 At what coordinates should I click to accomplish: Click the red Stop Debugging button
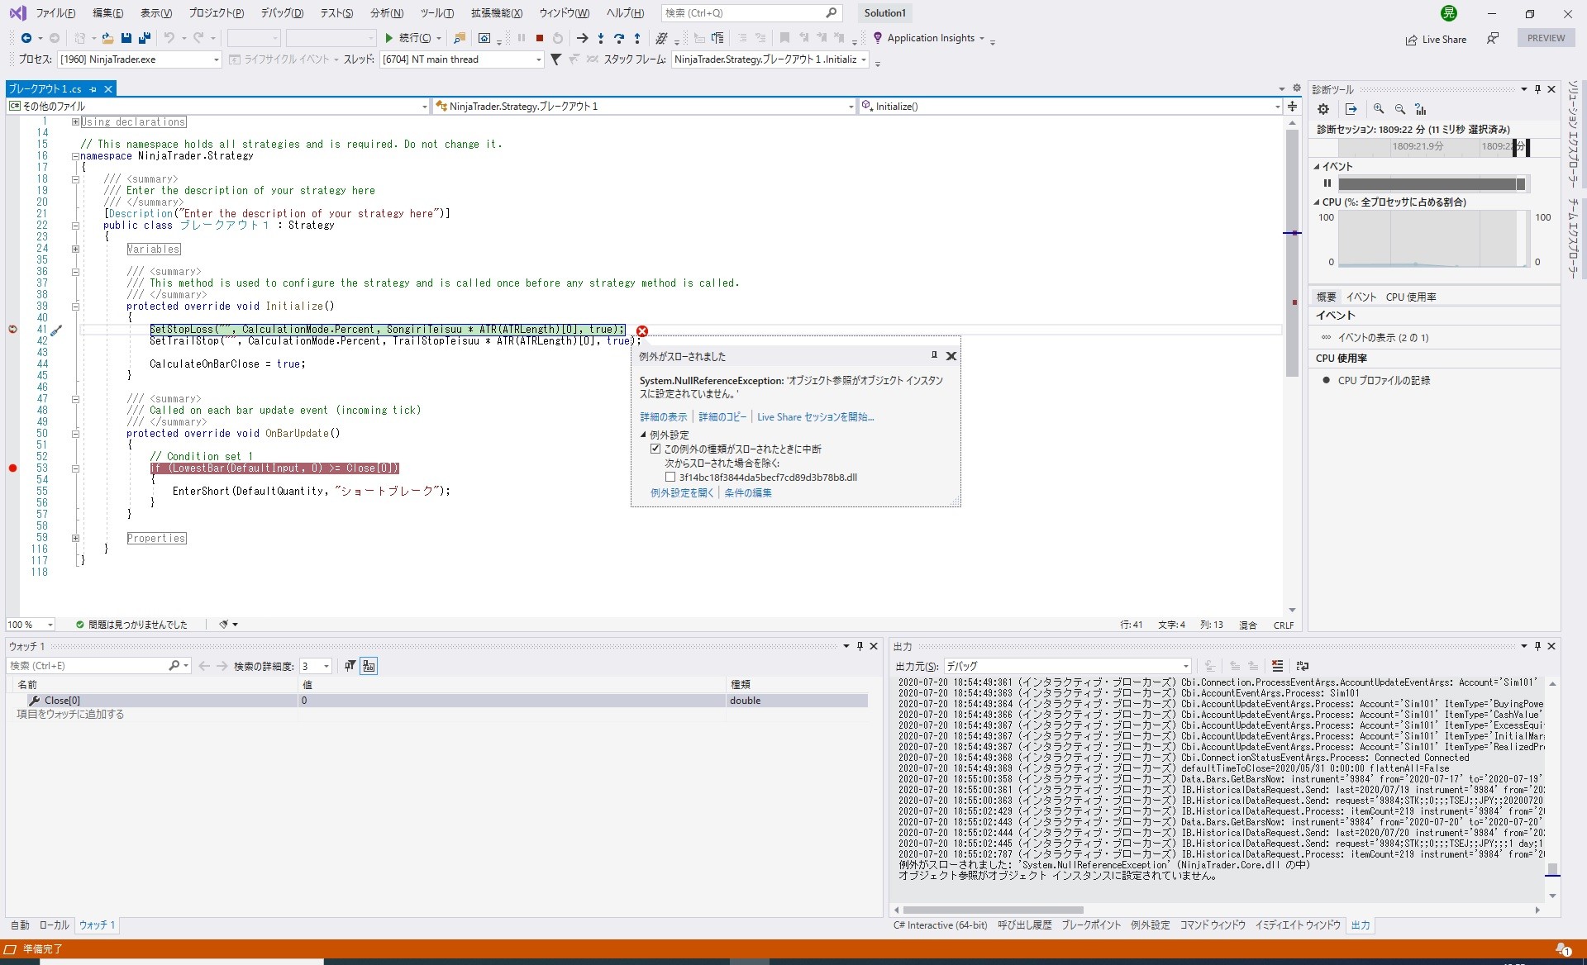[540, 38]
